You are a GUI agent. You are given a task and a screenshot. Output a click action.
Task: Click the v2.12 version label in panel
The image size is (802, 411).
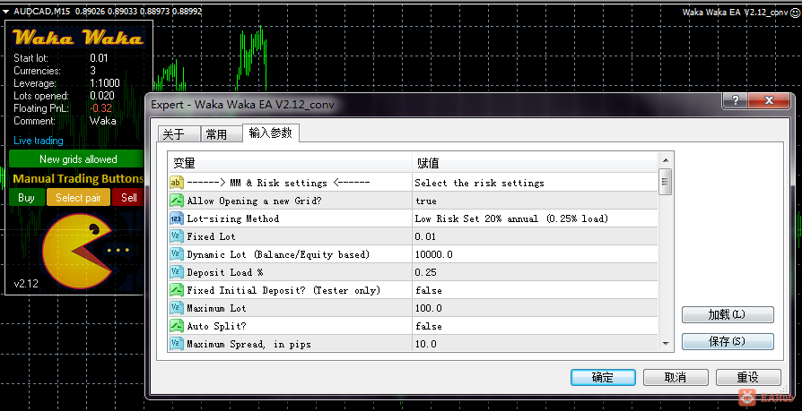click(x=26, y=284)
